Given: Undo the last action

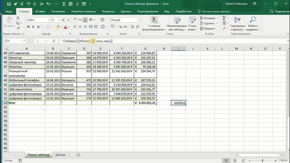Looking at the screenshot, I should 48,4.
